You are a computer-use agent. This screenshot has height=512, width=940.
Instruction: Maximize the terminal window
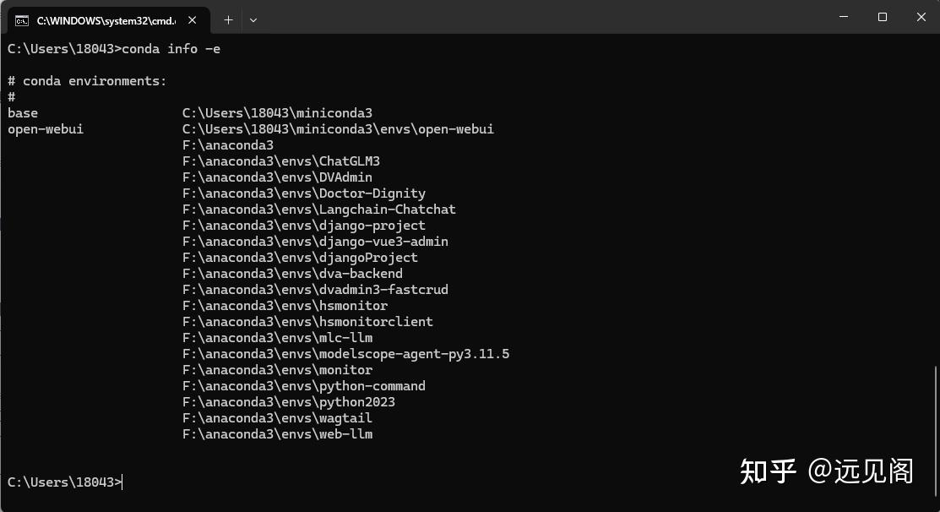point(882,17)
